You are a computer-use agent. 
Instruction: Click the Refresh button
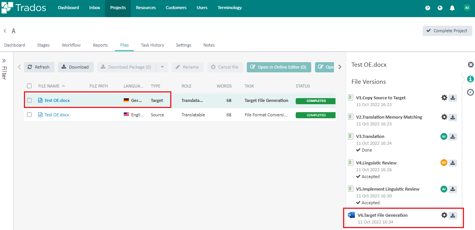click(39, 67)
